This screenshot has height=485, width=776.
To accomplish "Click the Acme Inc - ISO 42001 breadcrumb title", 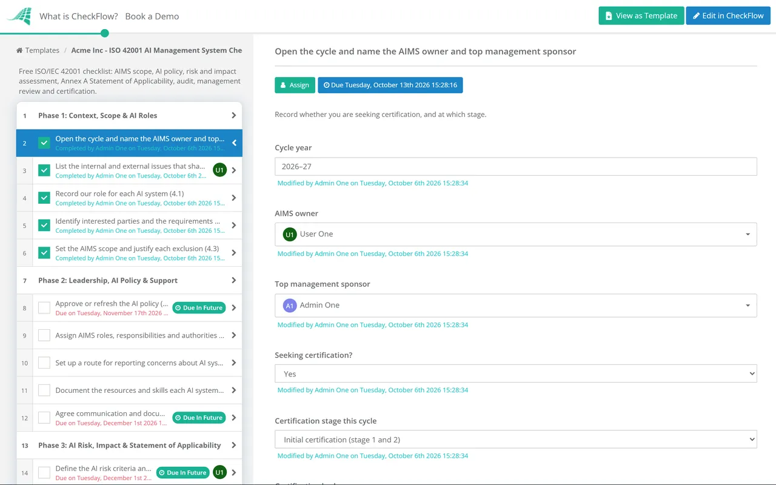I will [156, 50].
